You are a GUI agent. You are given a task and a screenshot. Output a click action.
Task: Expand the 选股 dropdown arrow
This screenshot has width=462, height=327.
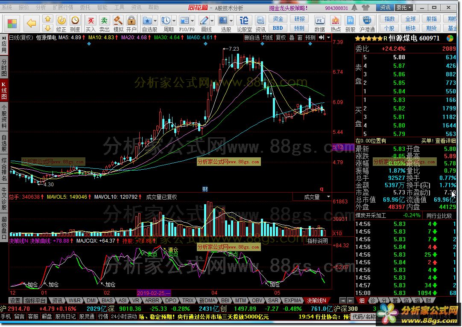click(231, 21)
